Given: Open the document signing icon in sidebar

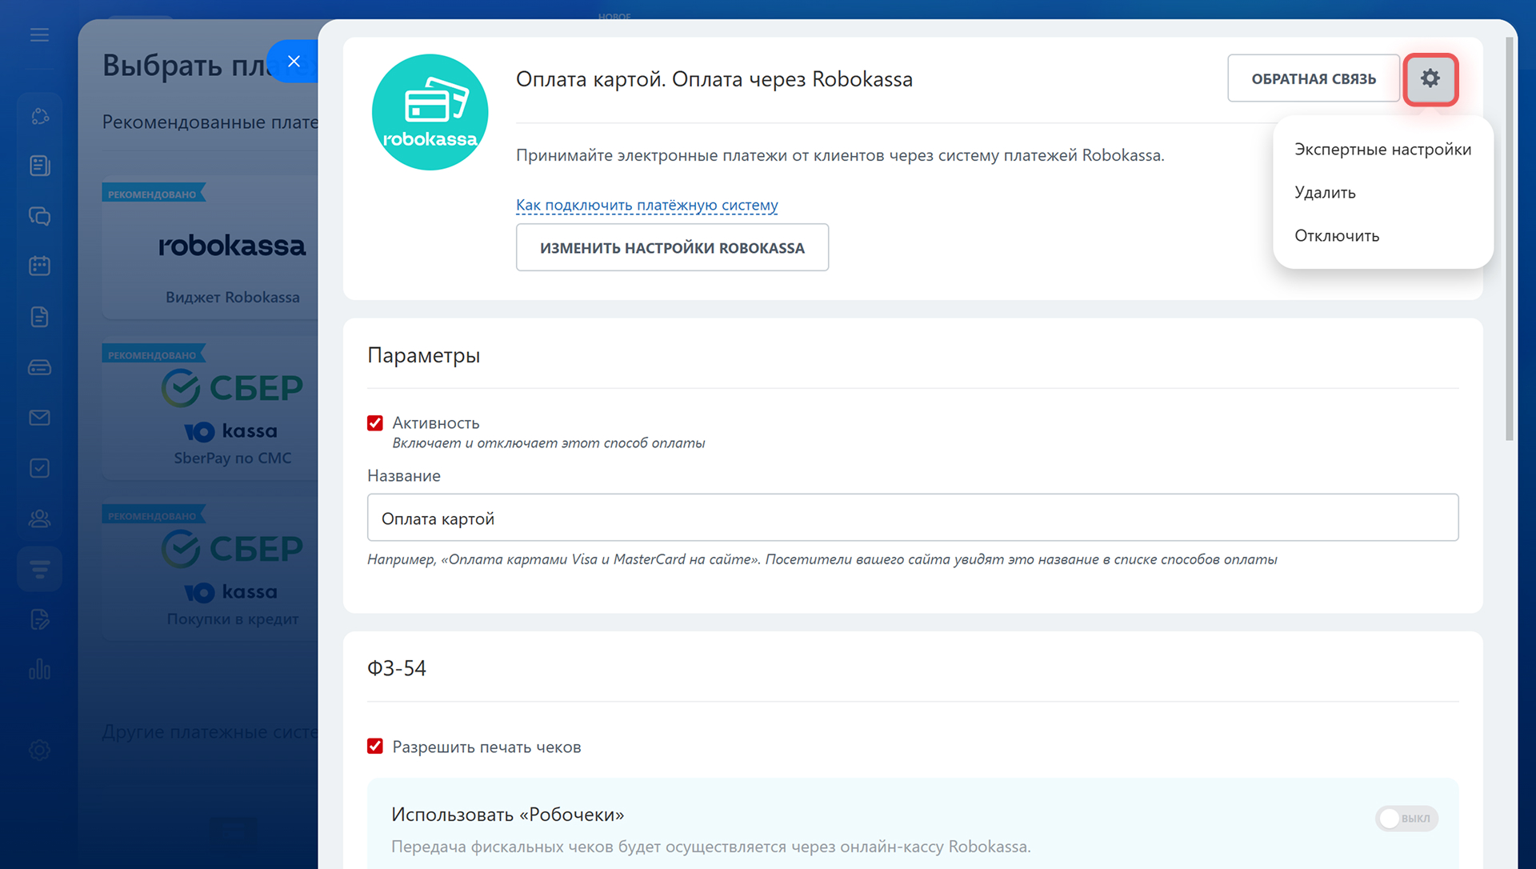Looking at the screenshot, I should 39,619.
